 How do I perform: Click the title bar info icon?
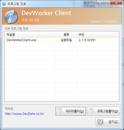(4, 4)
